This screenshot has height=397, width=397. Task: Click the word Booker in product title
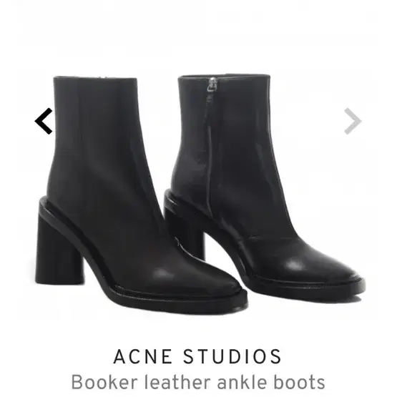(104, 382)
